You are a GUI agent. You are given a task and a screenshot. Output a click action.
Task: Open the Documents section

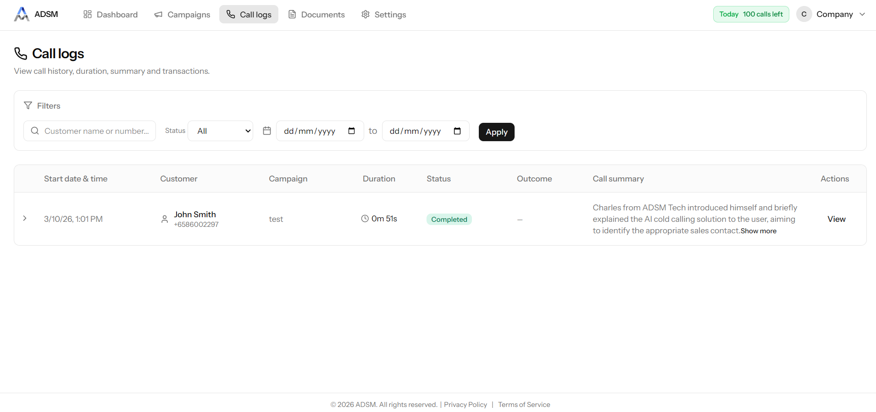pos(316,15)
